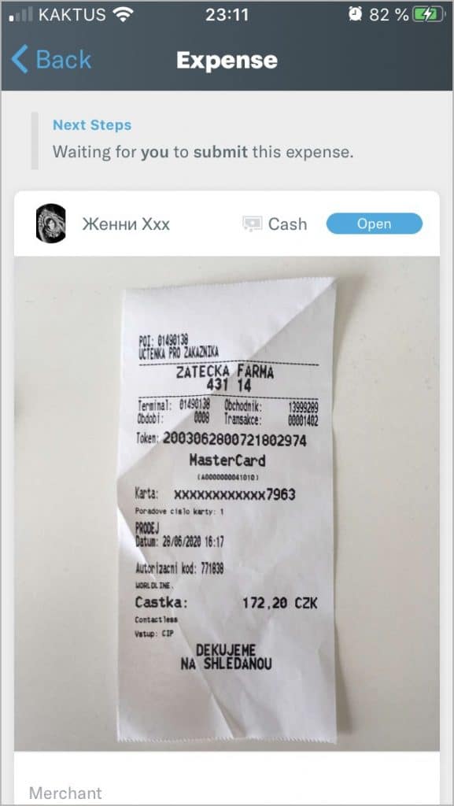Image resolution: width=454 pixels, height=806 pixels.
Task: Tap the Wi-Fi status icon
Action: [123, 15]
